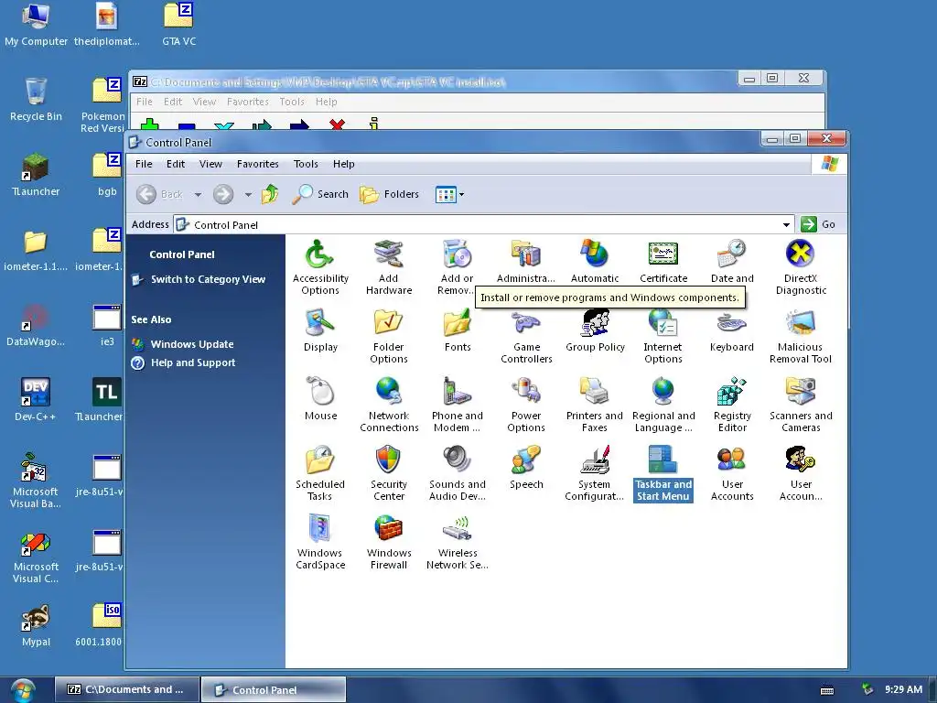Open File menu in Control Panel

144,164
